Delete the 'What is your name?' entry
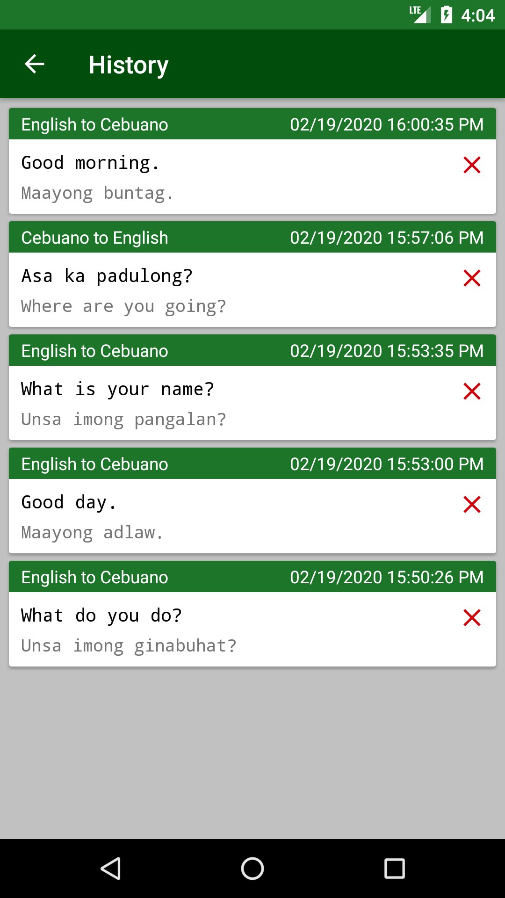This screenshot has width=505, height=898. [x=472, y=391]
